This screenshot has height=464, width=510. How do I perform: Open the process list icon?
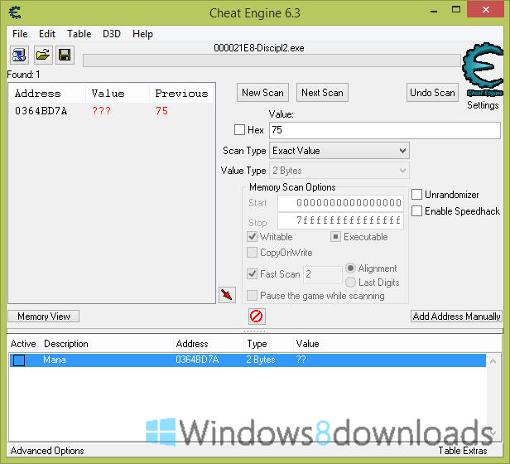point(19,55)
